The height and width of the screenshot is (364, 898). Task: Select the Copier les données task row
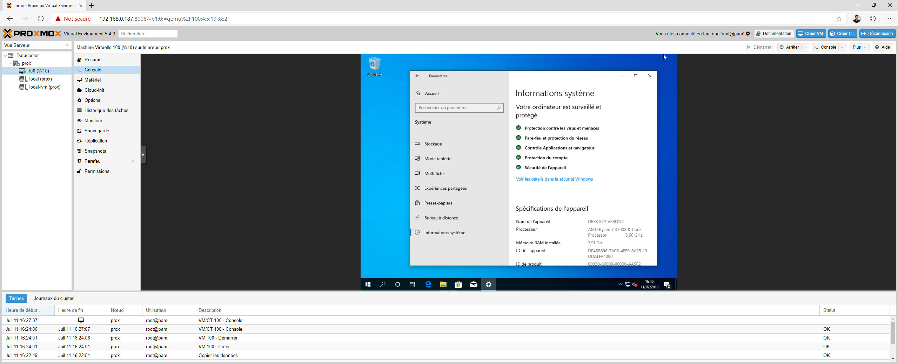pos(446,355)
